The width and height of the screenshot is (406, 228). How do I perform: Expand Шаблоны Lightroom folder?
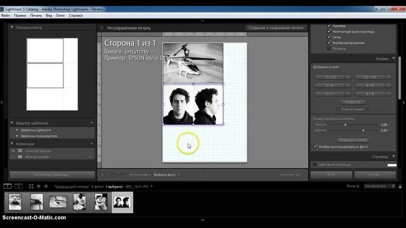[17, 130]
